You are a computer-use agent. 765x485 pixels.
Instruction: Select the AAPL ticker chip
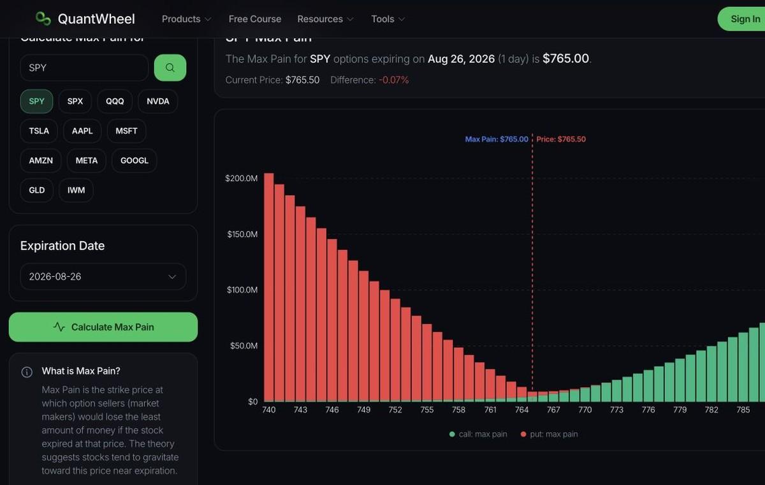[x=82, y=131]
